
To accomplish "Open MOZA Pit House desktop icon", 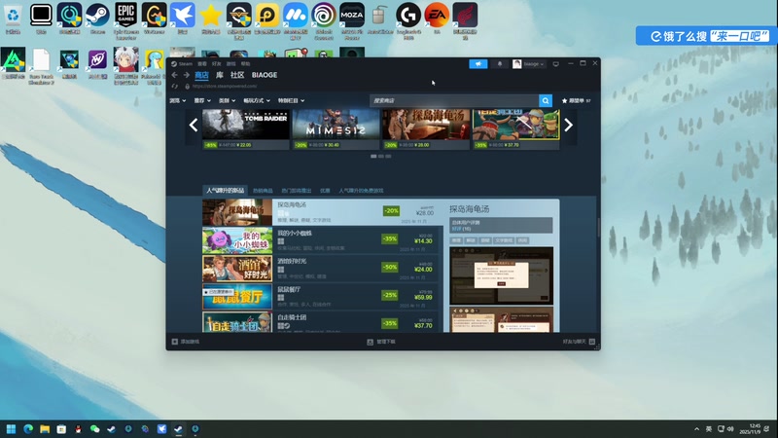I will (x=352, y=19).
